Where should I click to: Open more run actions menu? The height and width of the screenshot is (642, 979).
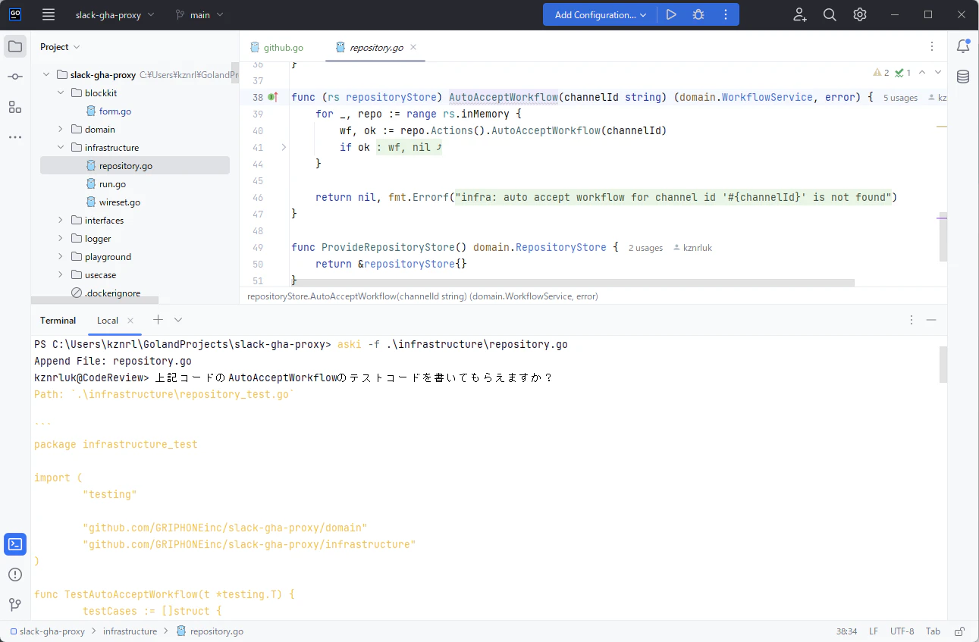[726, 14]
